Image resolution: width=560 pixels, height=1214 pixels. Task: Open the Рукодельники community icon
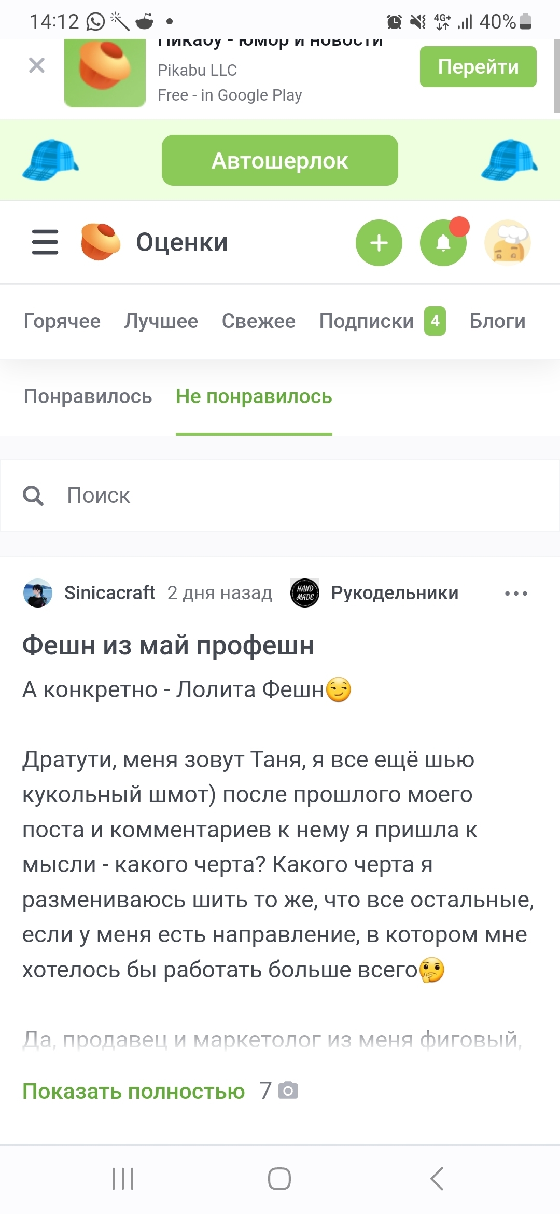coord(305,593)
